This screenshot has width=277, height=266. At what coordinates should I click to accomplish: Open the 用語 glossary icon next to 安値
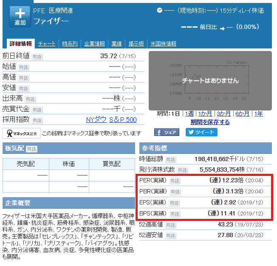pyautogui.click(x=23, y=88)
